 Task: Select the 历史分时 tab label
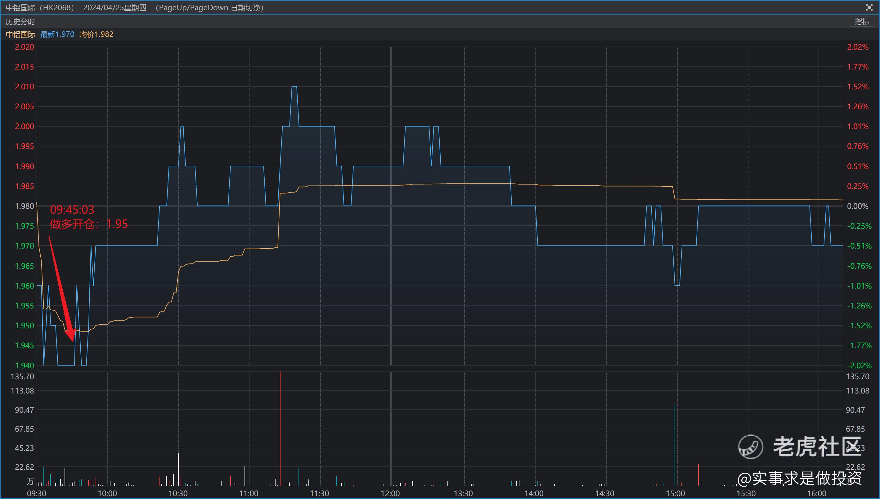[x=20, y=22]
